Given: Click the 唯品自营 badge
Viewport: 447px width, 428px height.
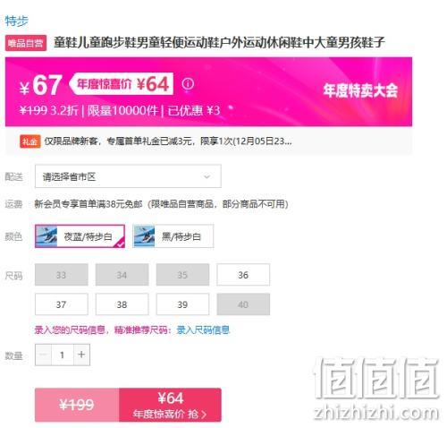Looking at the screenshot, I should 26,43.
